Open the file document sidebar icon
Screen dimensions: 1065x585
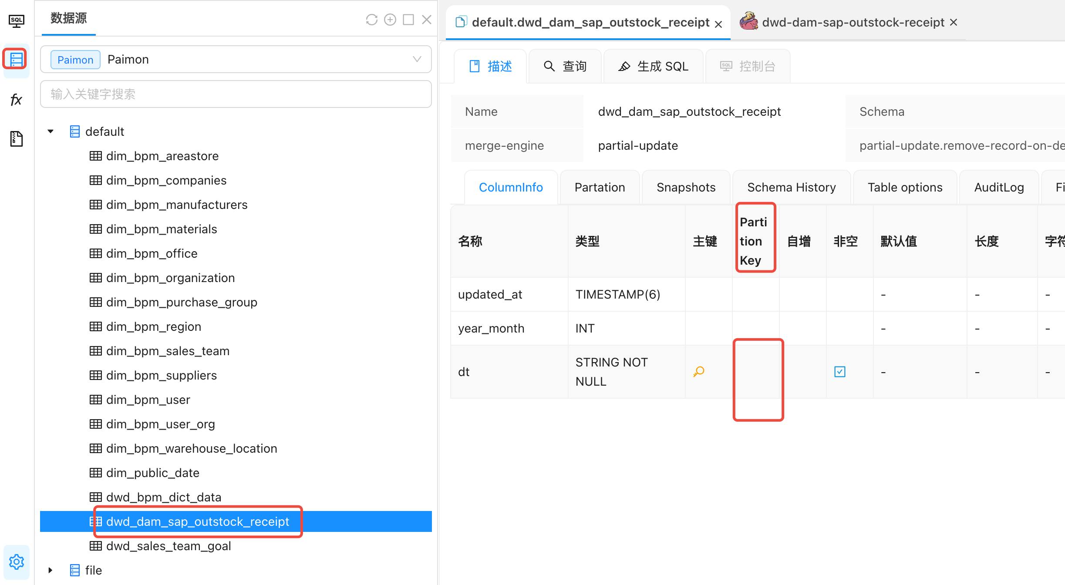click(x=17, y=139)
